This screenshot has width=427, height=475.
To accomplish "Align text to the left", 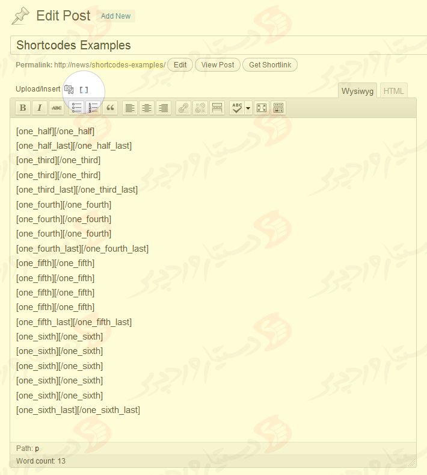I will pos(130,108).
